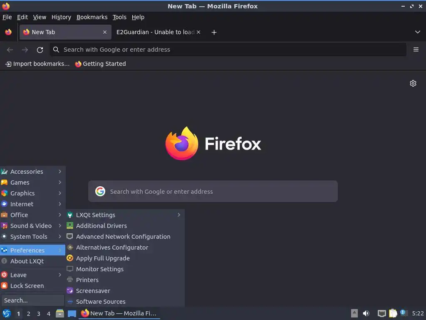This screenshot has height=320, width=426.
Task: Click the removable media eject tray icon
Action: 354,313
